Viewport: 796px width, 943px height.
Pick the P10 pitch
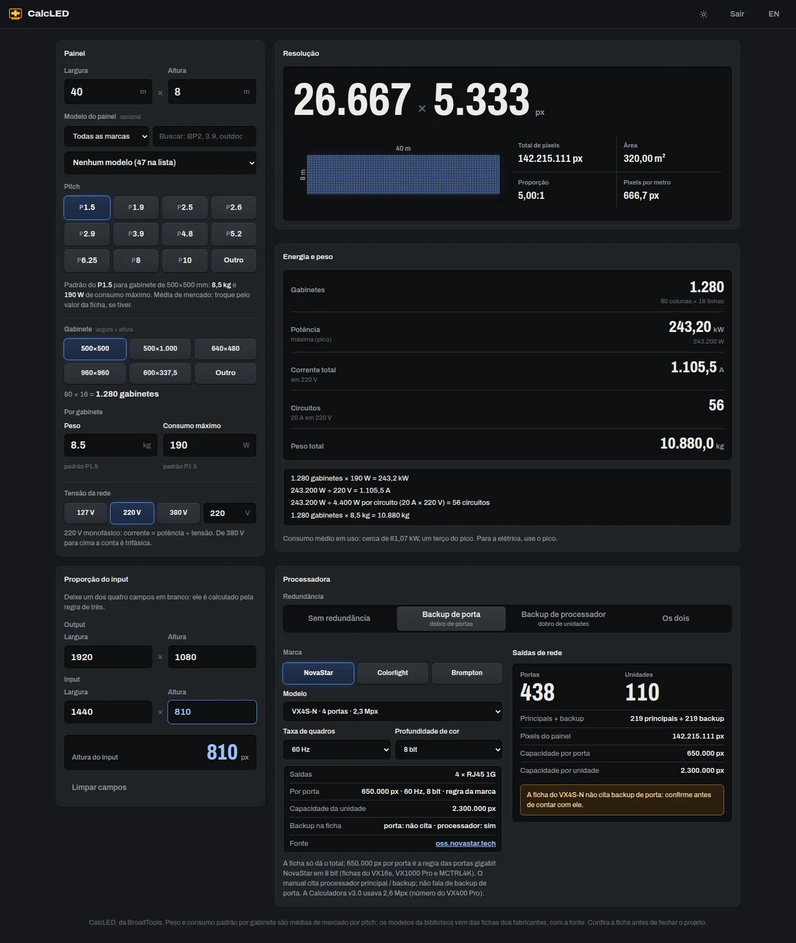pos(185,261)
